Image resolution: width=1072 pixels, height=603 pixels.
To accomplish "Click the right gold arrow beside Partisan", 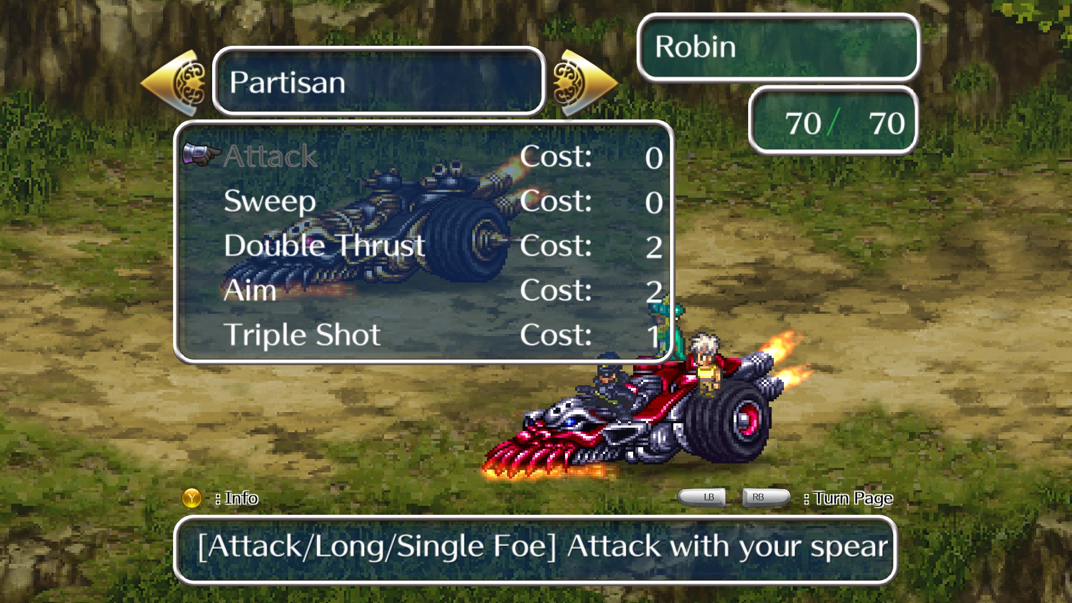I will point(586,83).
